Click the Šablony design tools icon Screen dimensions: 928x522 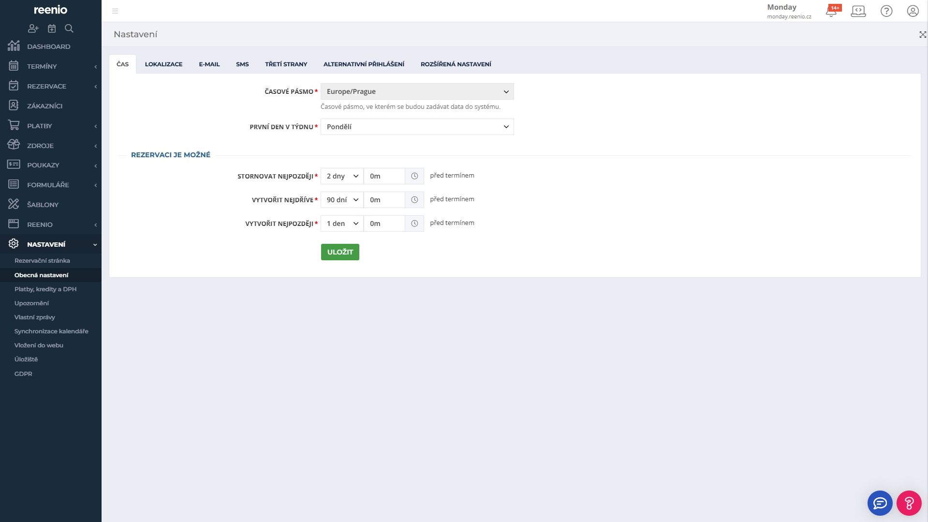[14, 204]
